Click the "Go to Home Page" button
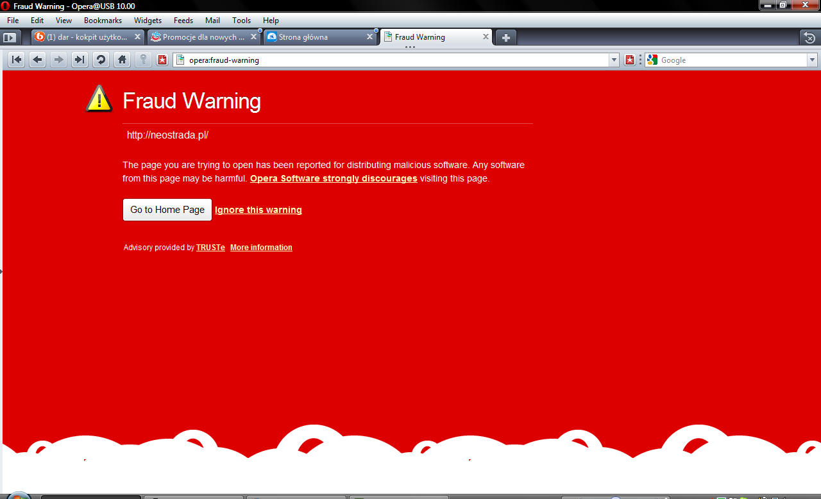Viewport: 821px width, 499px height. click(x=167, y=210)
